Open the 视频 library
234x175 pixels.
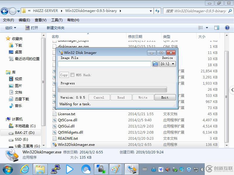click(18, 79)
